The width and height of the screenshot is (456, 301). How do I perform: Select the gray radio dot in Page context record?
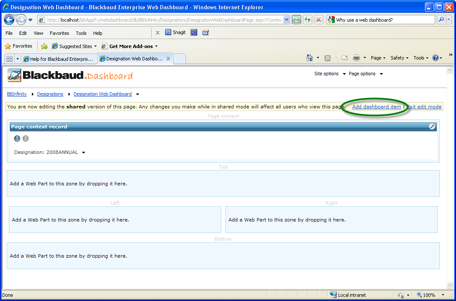point(26,139)
